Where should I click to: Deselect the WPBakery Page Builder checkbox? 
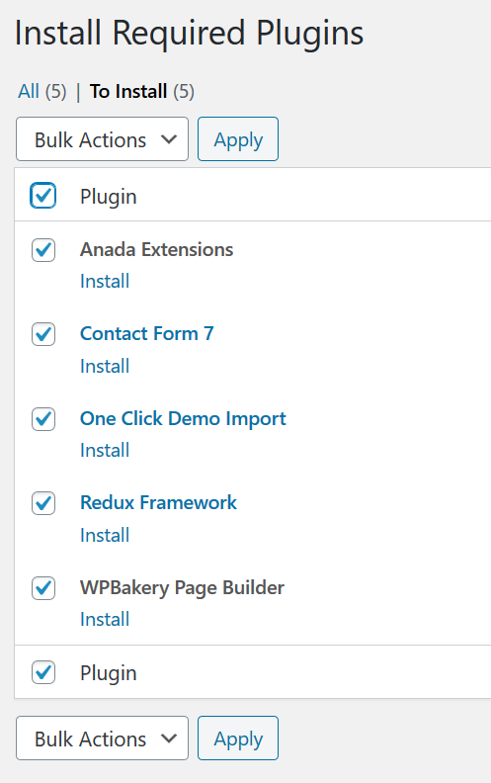tap(43, 588)
